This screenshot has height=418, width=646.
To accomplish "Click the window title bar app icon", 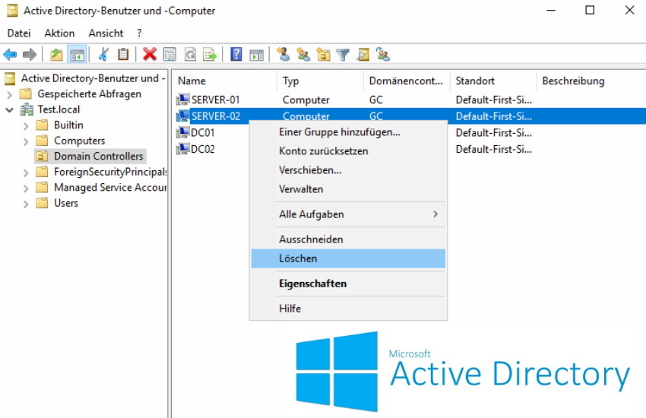I will pyautogui.click(x=12, y=11).
